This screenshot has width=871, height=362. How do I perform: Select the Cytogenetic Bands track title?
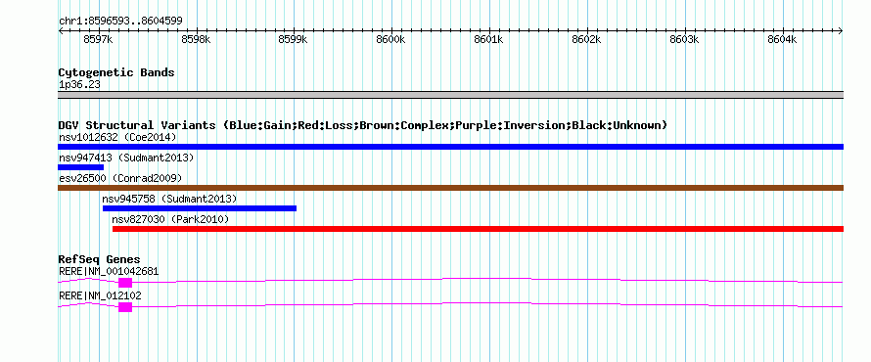116,72
